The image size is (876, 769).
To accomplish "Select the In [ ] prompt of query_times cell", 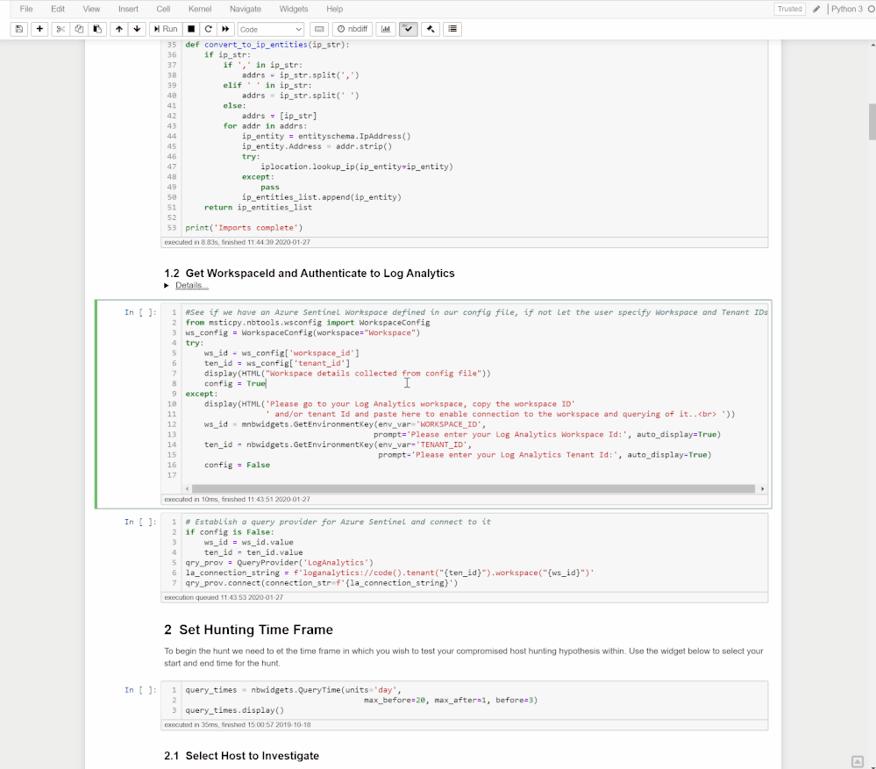I will [x=140, y=690].
